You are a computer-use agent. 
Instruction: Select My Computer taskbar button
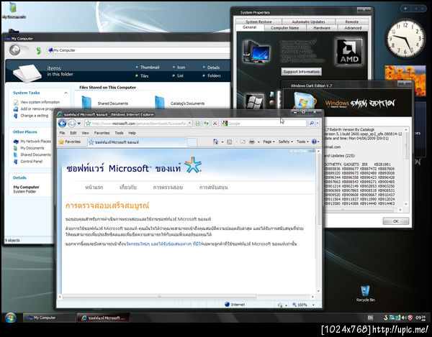(49, 318)
